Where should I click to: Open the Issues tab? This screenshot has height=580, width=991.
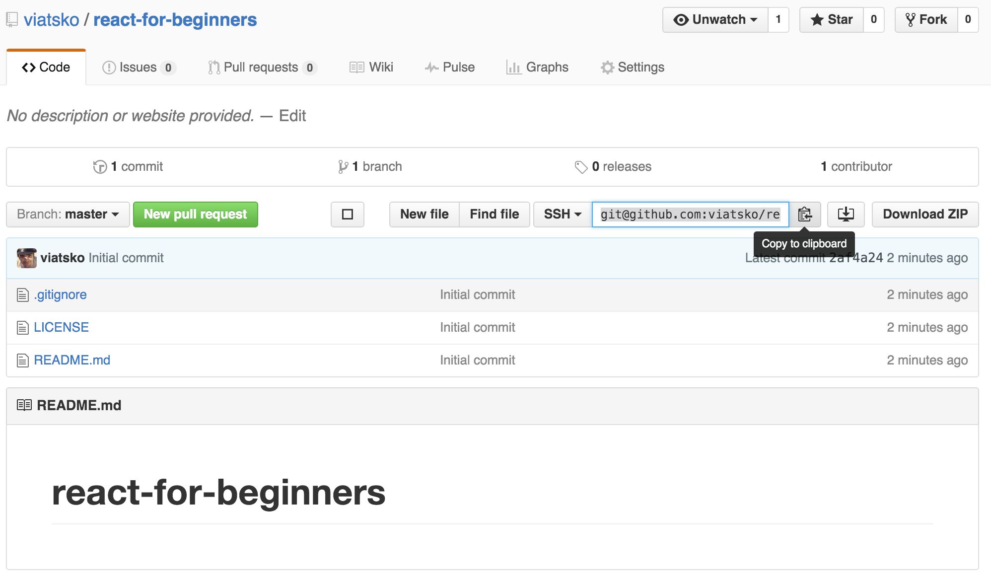139,68
